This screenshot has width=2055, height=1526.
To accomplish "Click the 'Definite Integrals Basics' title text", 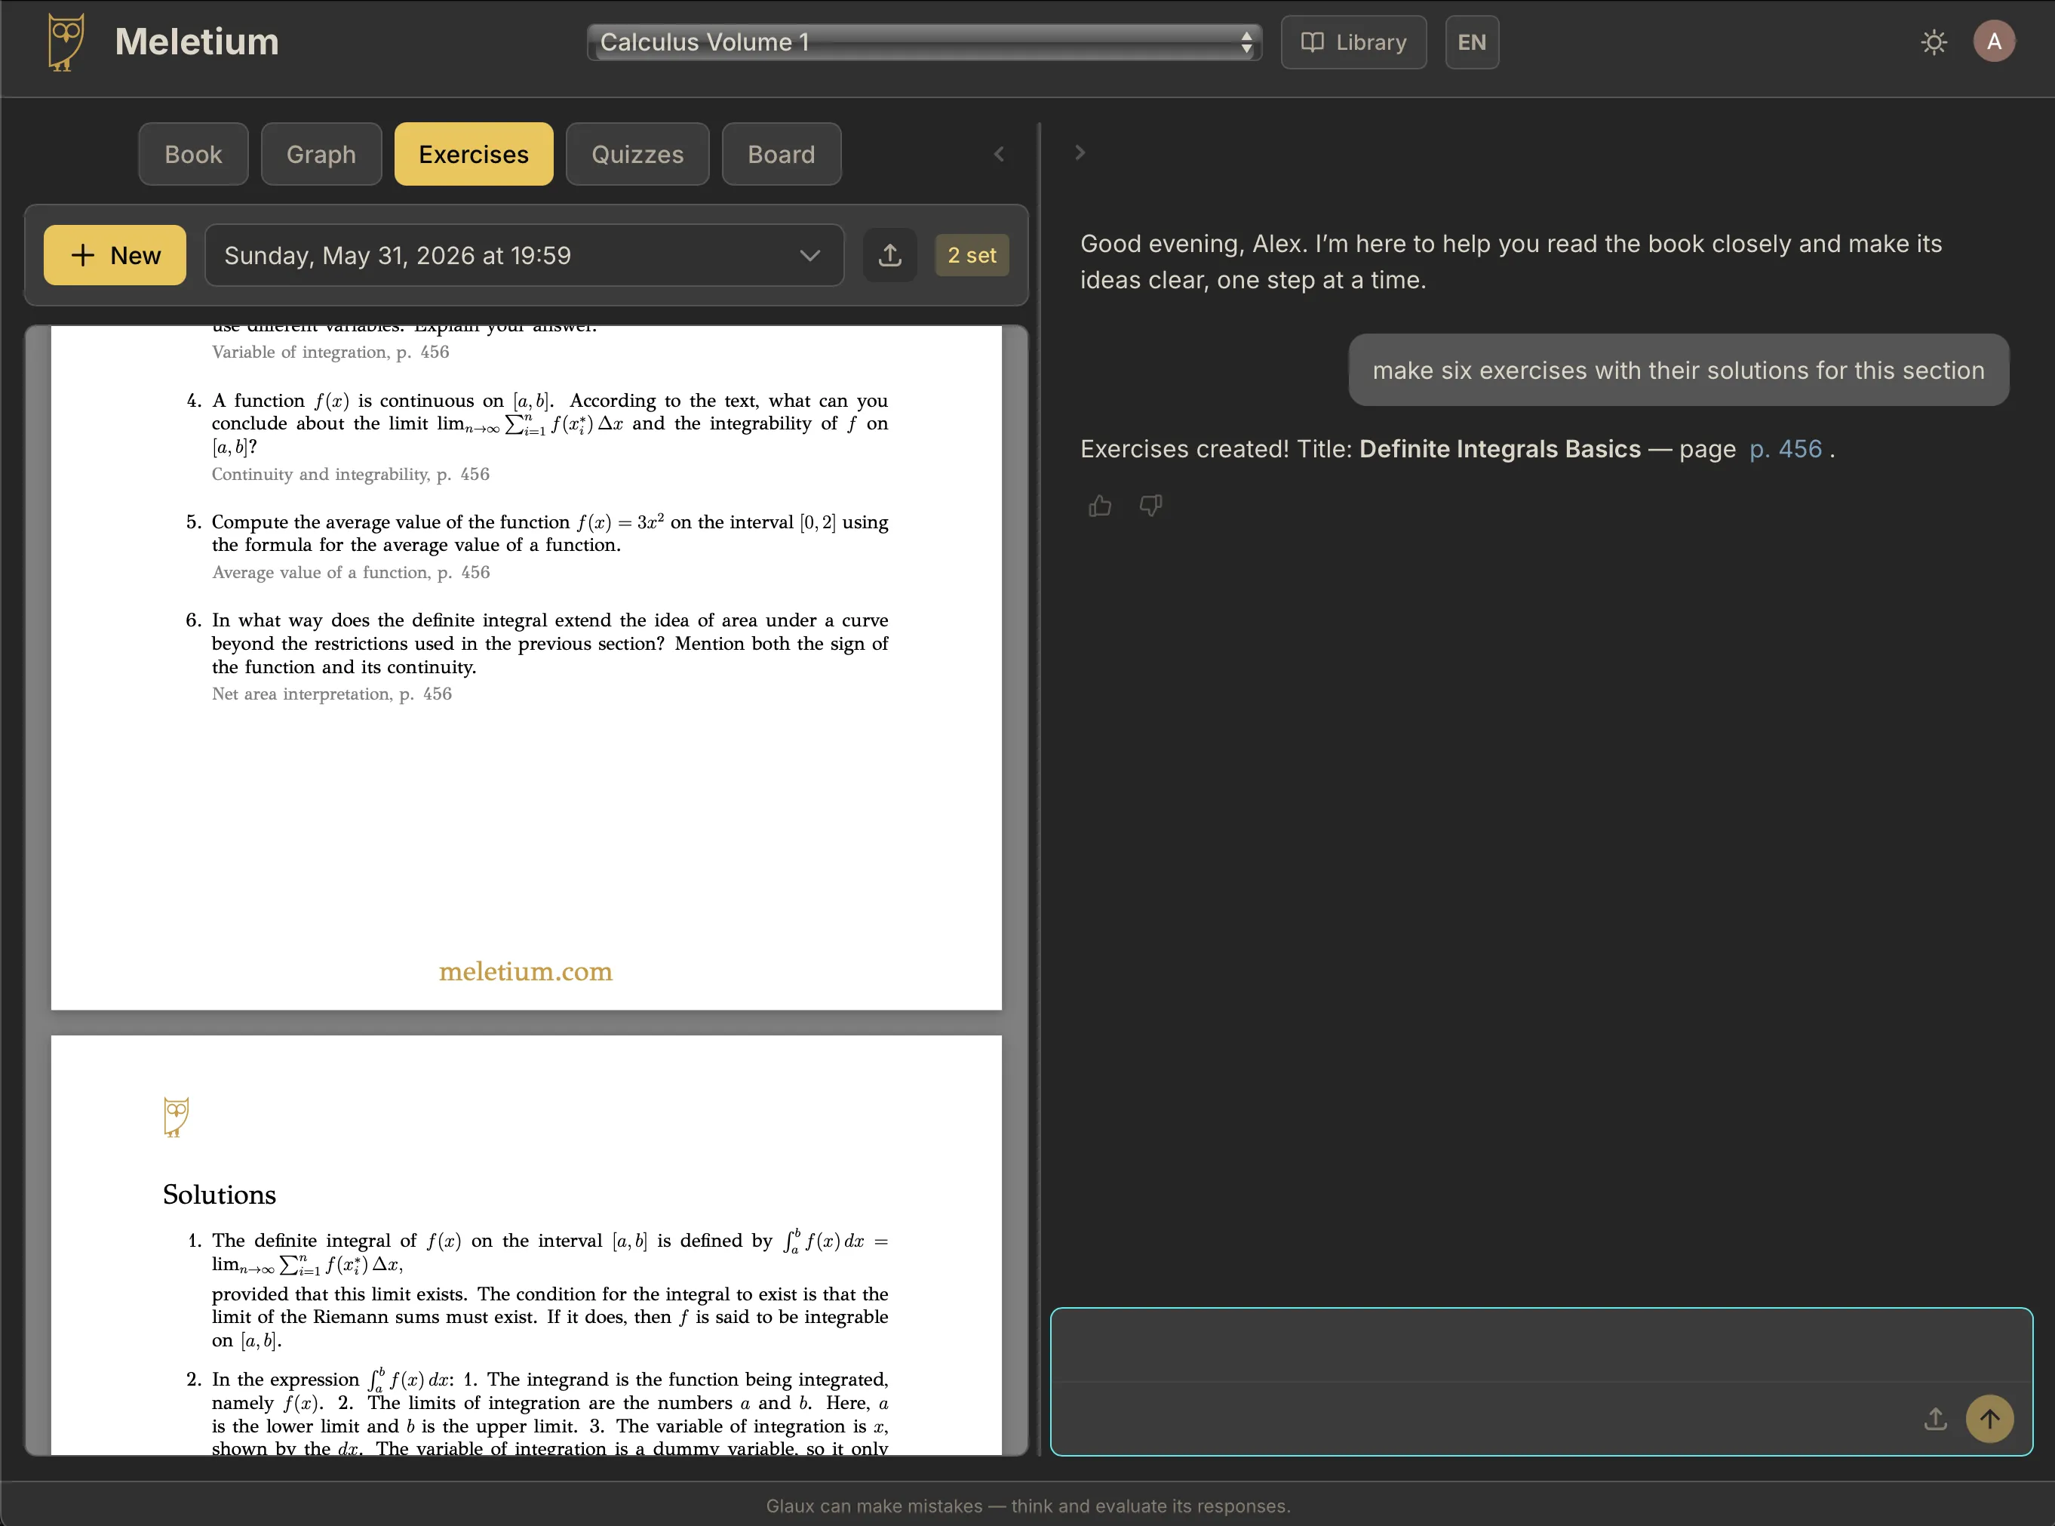I will click(x=1501, y=449).
